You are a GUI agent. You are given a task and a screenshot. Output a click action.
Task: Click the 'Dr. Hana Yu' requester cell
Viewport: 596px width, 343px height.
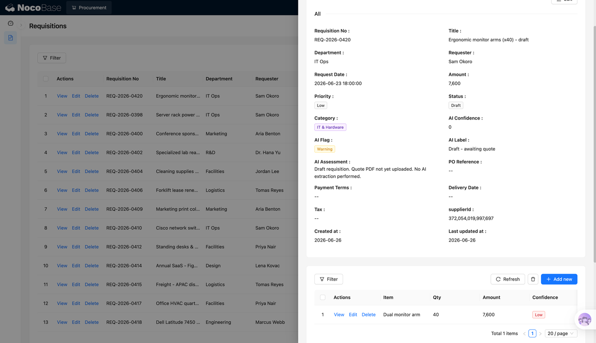[x=268, y=153]
